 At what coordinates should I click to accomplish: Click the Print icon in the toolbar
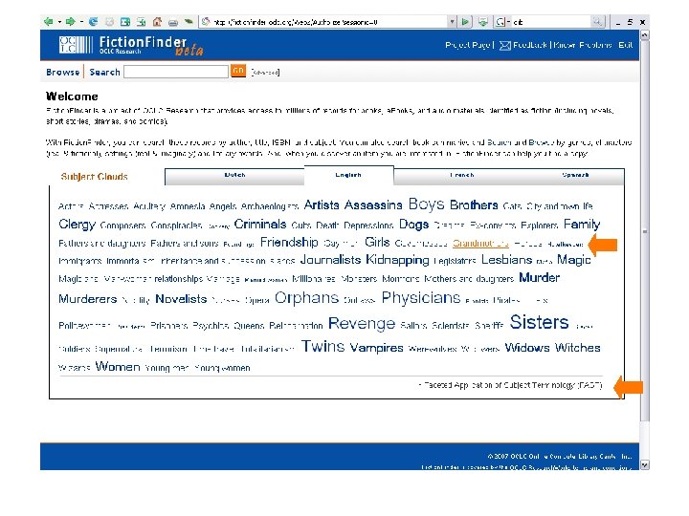tap(173, 21)
